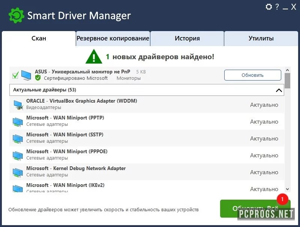Image resolution: width=300 pixels, height=227 pixels.
Task: Click the WAN Miniport (IKEv2) network icon
Action: [18, 188]
